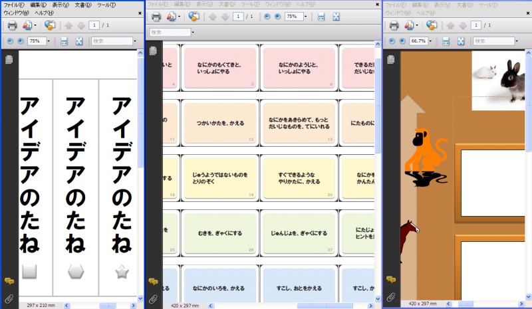Click the Create PDF icon in left window
The height and width of the screenshot is (309, 532).
(27, 25)
